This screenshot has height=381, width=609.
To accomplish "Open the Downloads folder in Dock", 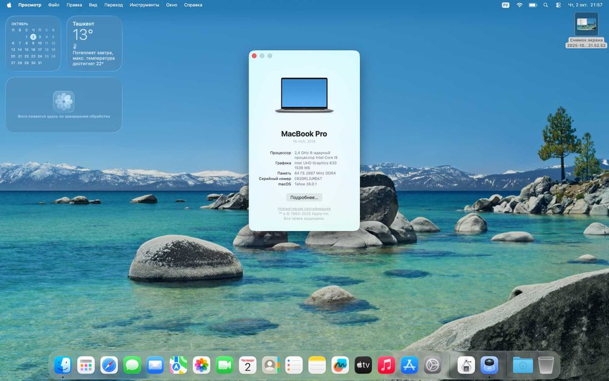I will [523, 365].
